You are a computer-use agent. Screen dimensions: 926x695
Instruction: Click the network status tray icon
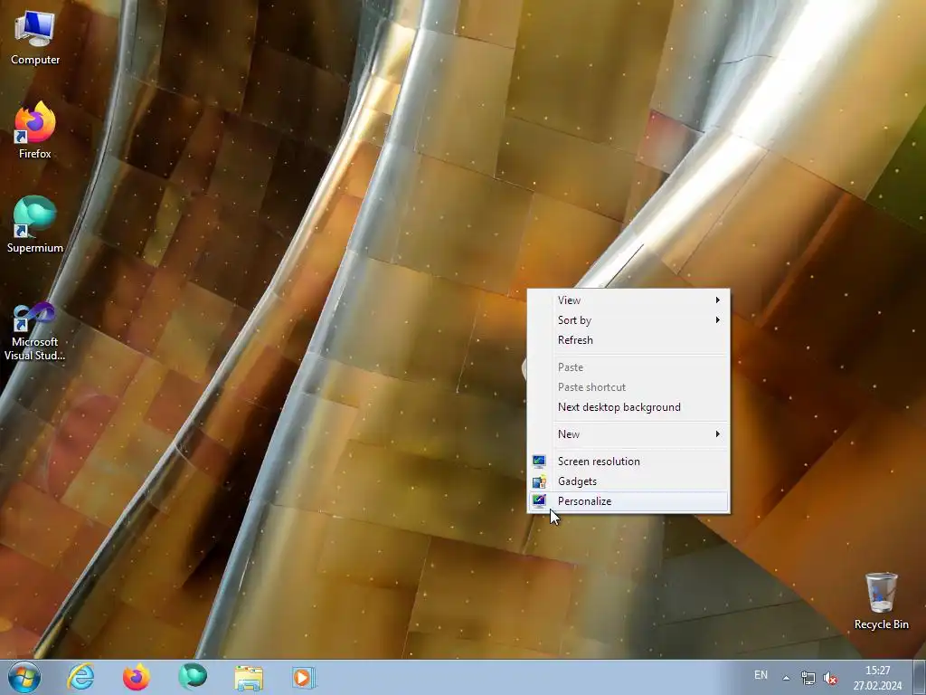pos(808,678)
